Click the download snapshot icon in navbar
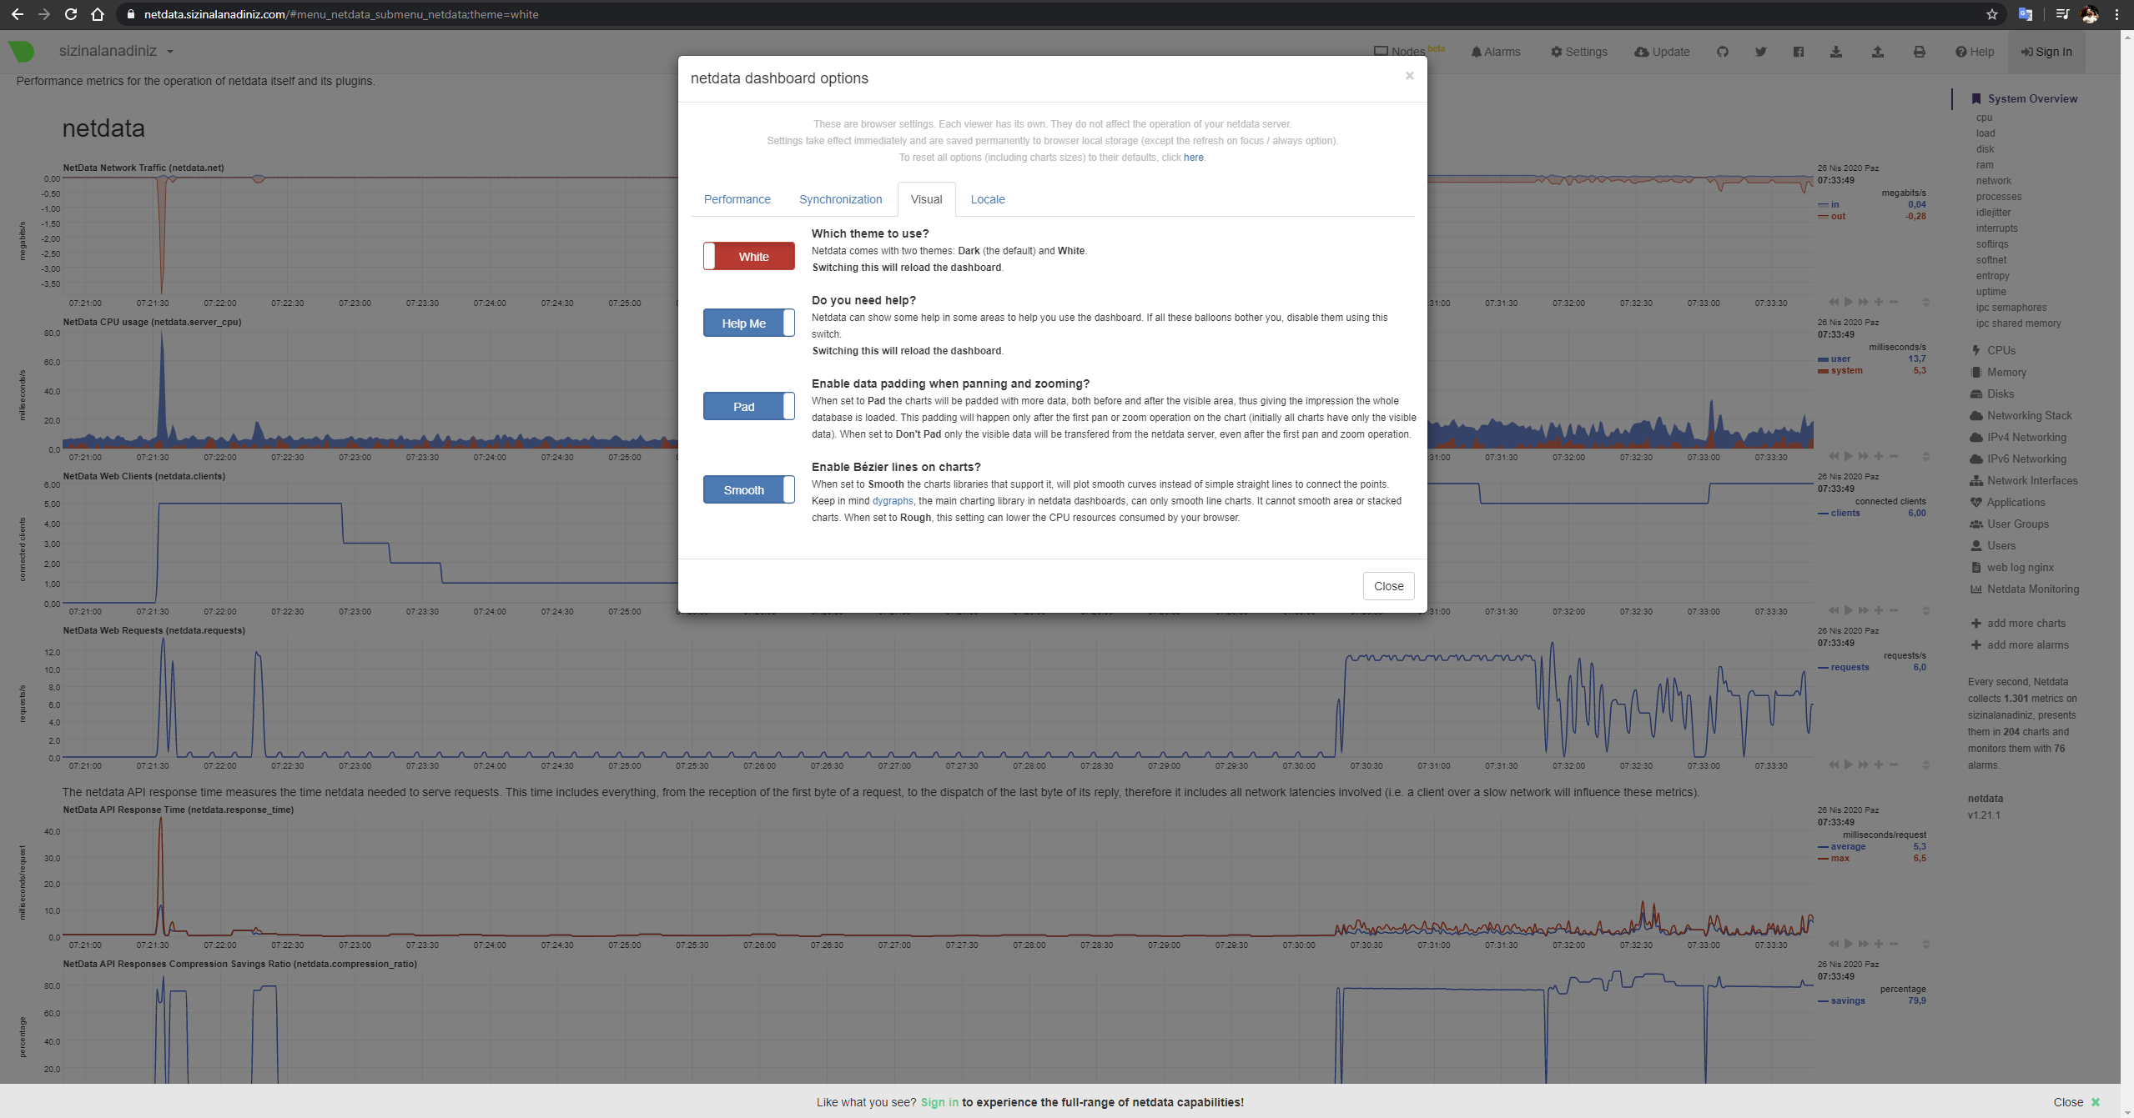The height and width of the screenshot is (1118, 2134). coord(1835,52)
